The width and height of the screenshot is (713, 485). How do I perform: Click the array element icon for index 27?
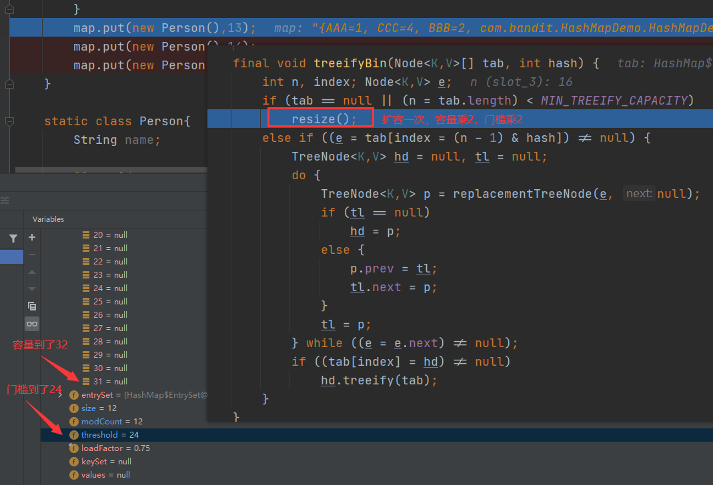pos(86,328)
